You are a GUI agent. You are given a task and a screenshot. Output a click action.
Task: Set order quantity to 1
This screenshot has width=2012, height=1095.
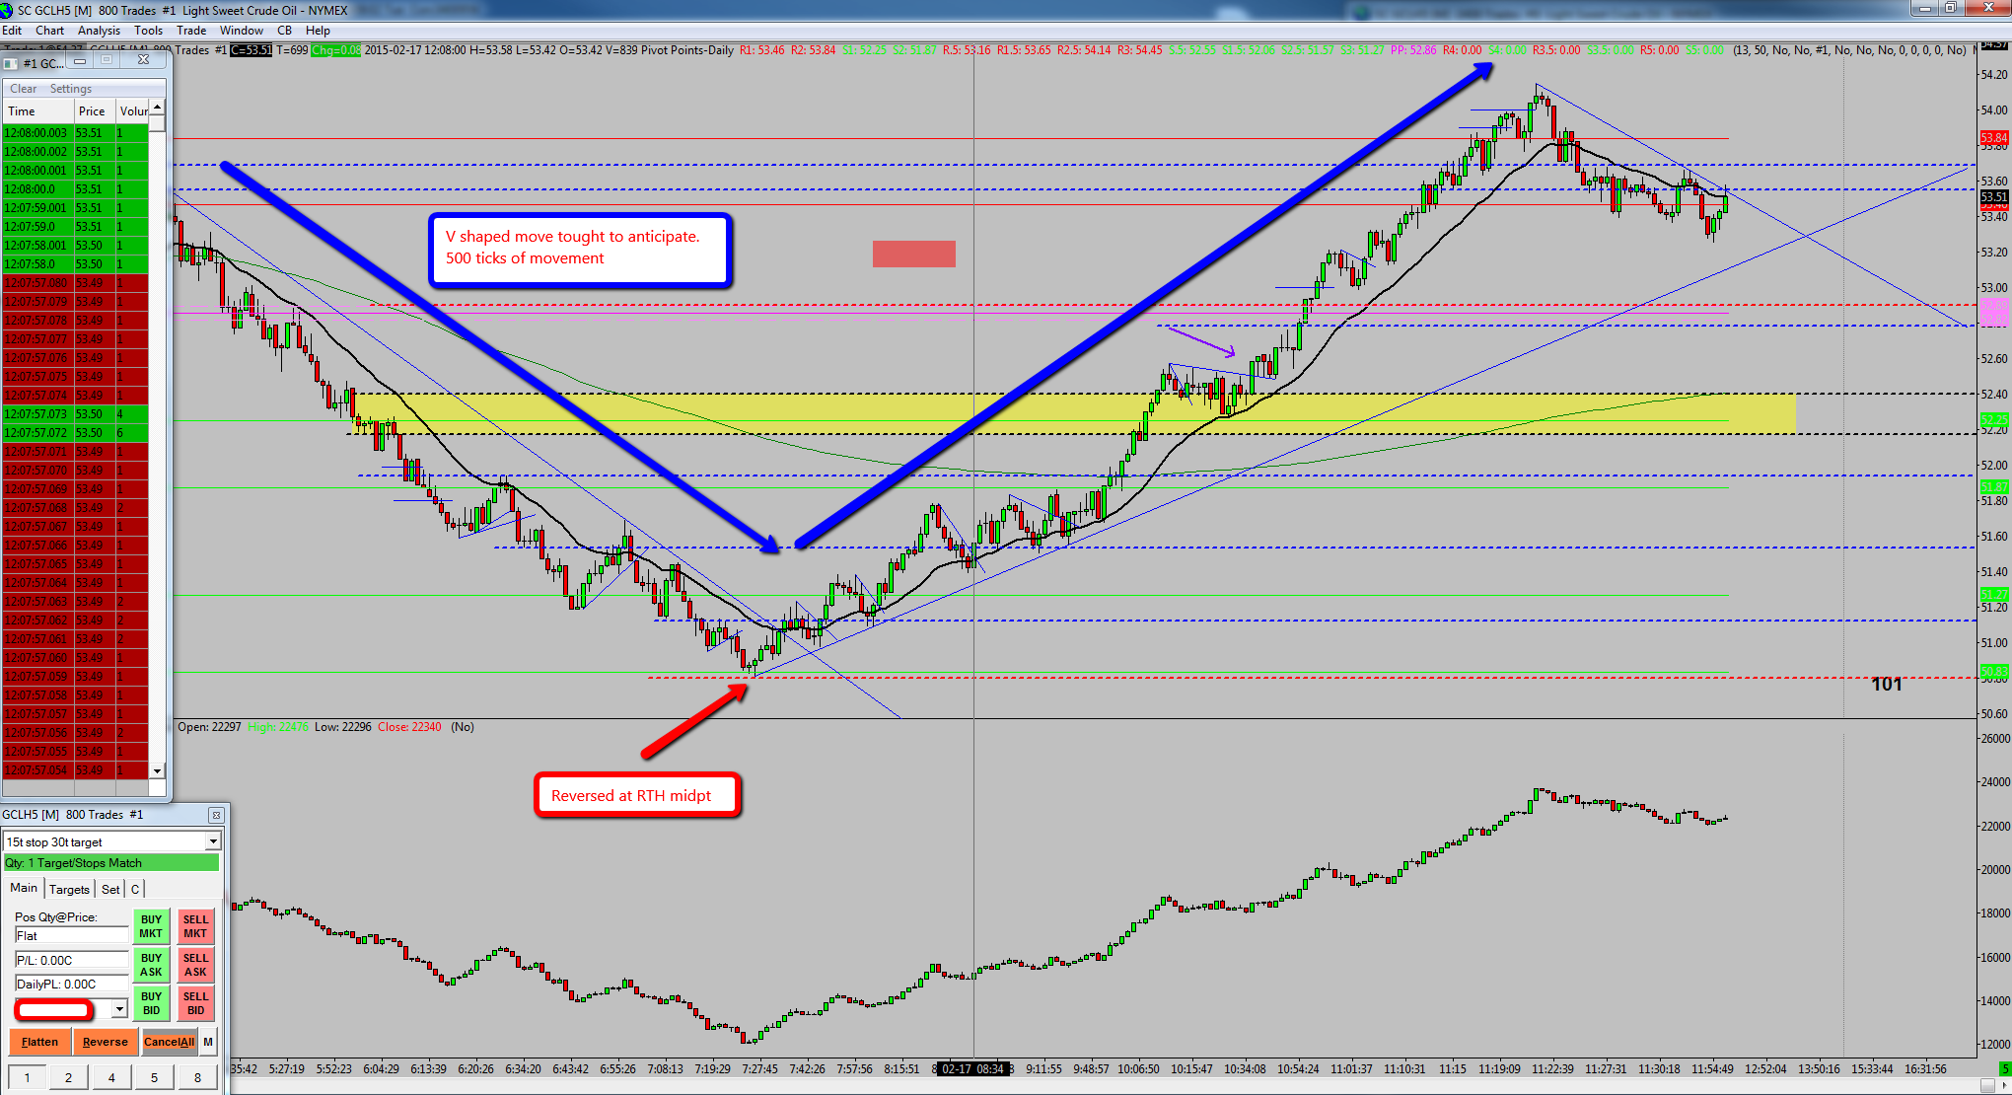[x=27, y=1077]
